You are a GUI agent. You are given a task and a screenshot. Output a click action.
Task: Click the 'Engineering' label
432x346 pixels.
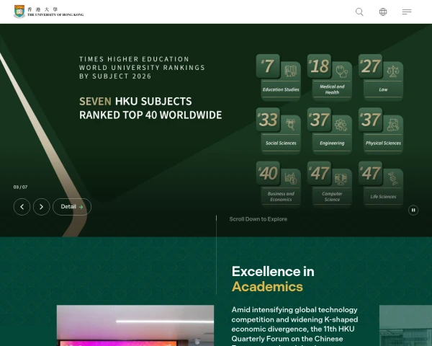[332, 143]
